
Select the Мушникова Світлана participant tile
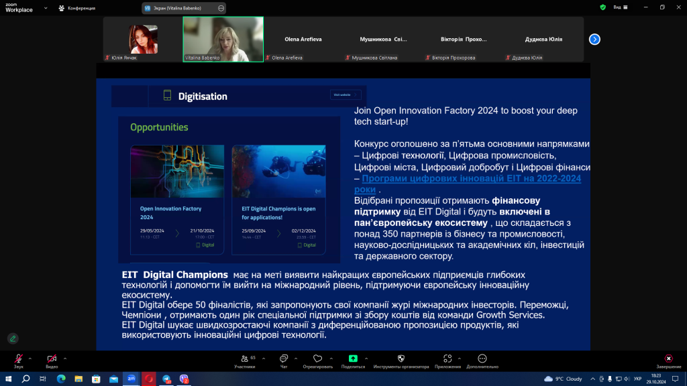(x=383, y=40)
